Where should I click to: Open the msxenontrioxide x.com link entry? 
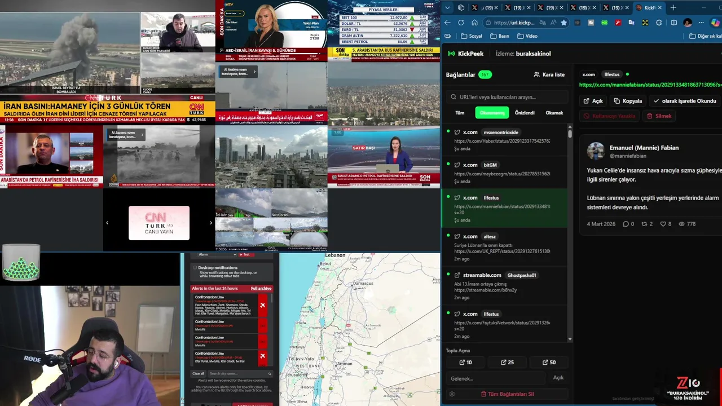(x=505, y=140)
